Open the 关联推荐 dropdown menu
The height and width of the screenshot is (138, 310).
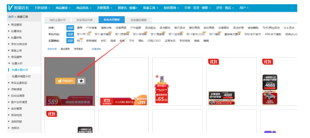click(x=104, y=8)
